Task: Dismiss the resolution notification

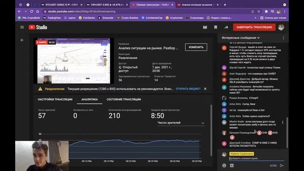Action: 205,89
